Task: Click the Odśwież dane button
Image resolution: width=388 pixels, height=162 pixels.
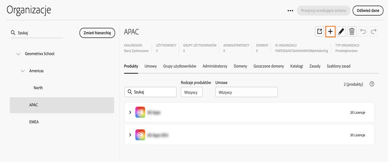Action: [368, 11]
